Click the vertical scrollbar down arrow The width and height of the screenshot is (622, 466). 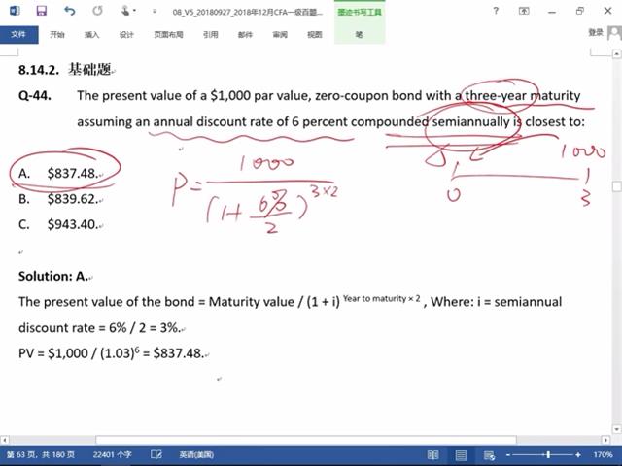(617, 429)
